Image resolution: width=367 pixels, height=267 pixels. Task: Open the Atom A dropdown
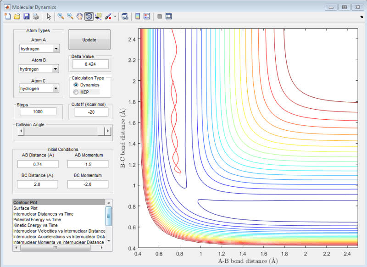point(56,49)
